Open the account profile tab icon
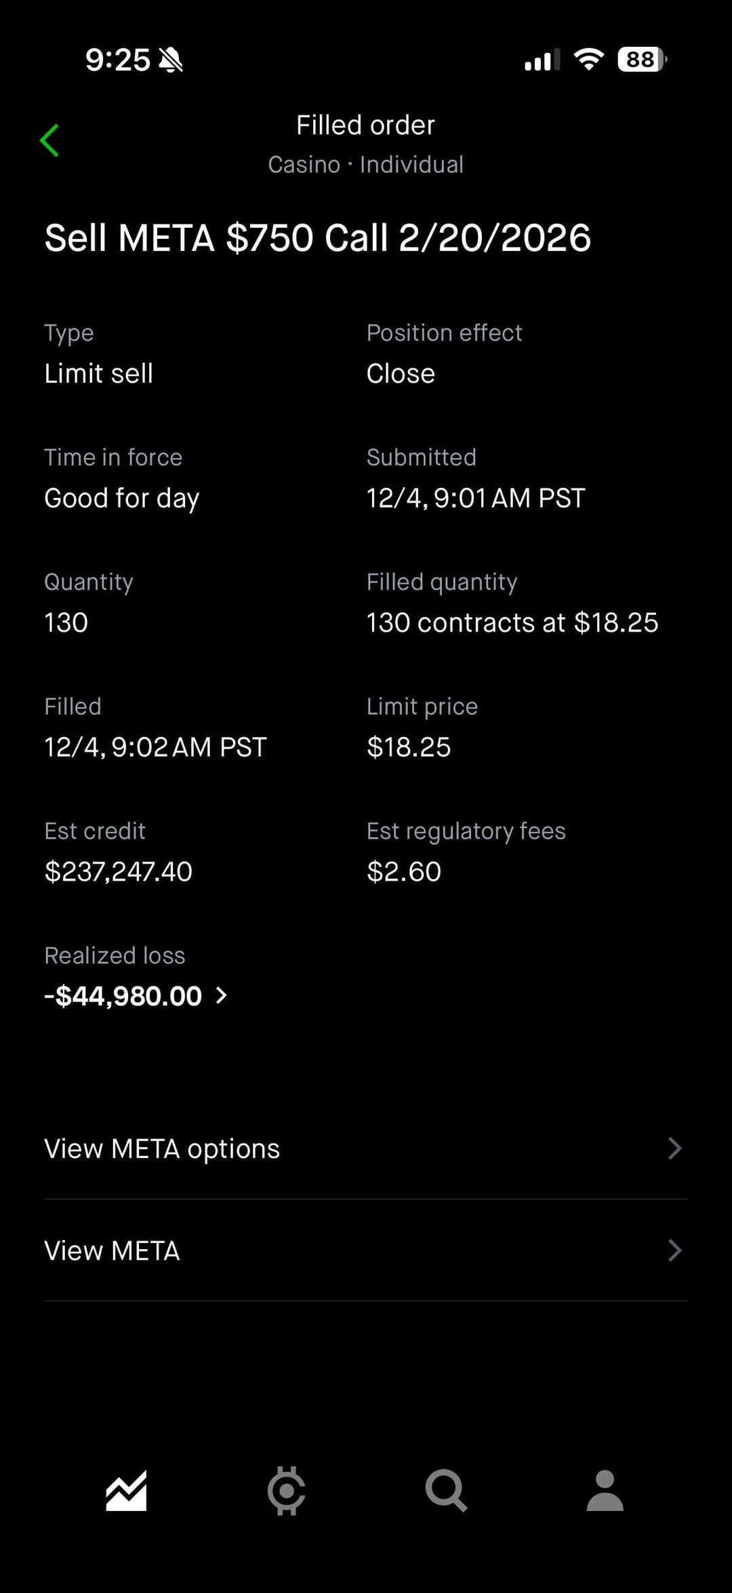Screen dimensions: 732x1593 pos(605,1491)
